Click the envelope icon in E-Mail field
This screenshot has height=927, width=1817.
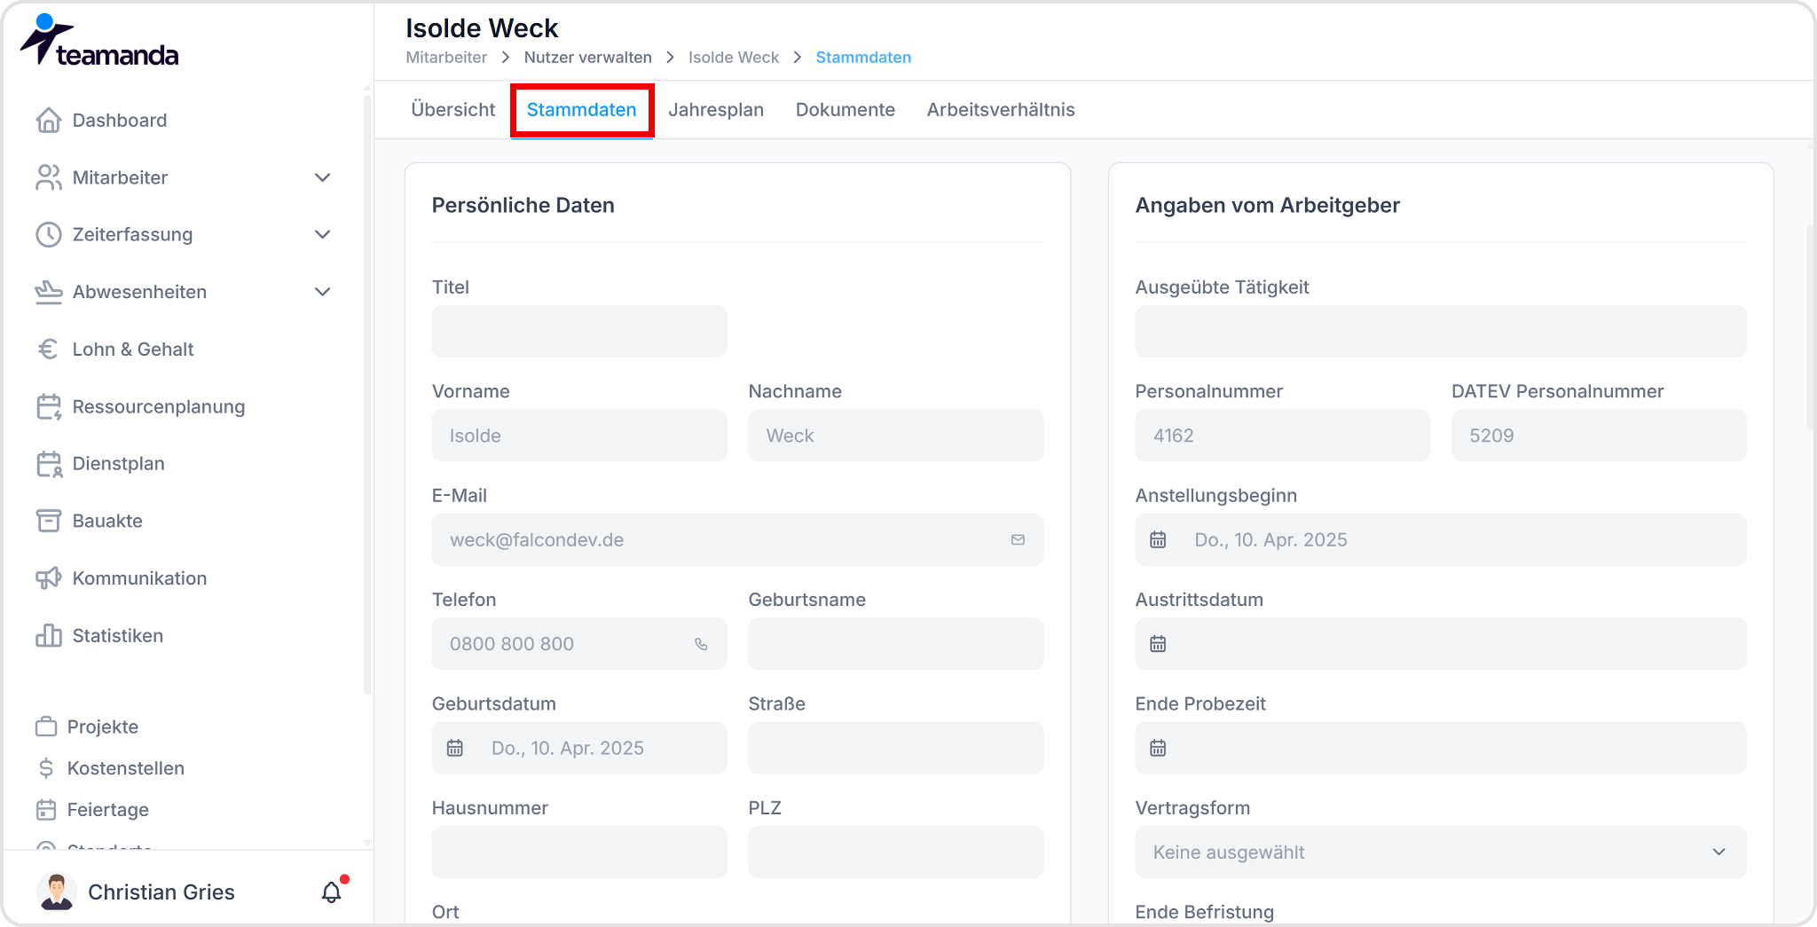(x=1018, y=539)
